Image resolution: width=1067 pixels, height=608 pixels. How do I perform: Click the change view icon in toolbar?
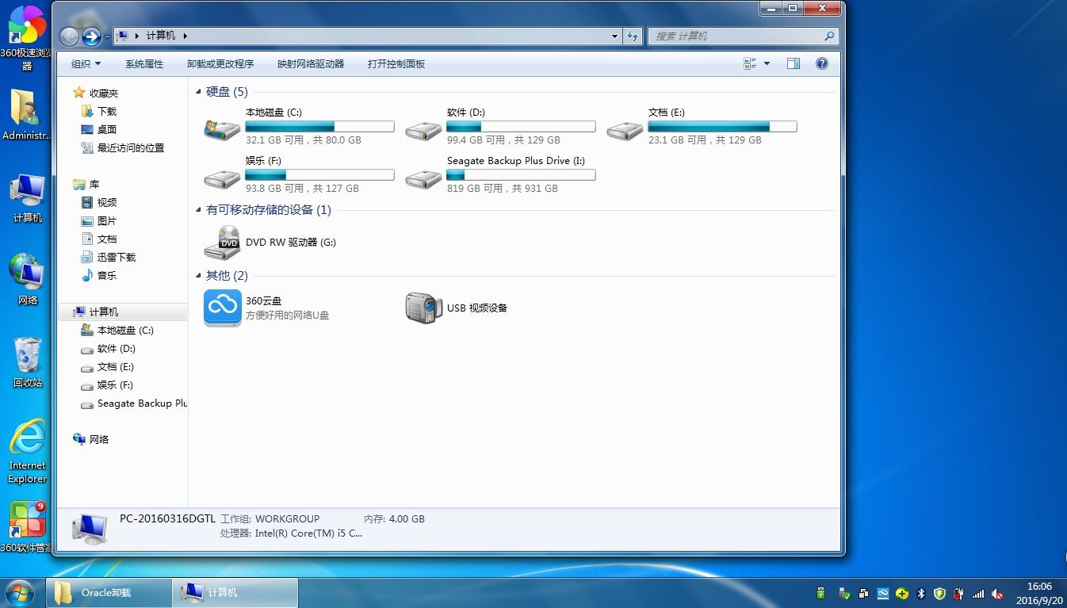[x=750, y=63]
